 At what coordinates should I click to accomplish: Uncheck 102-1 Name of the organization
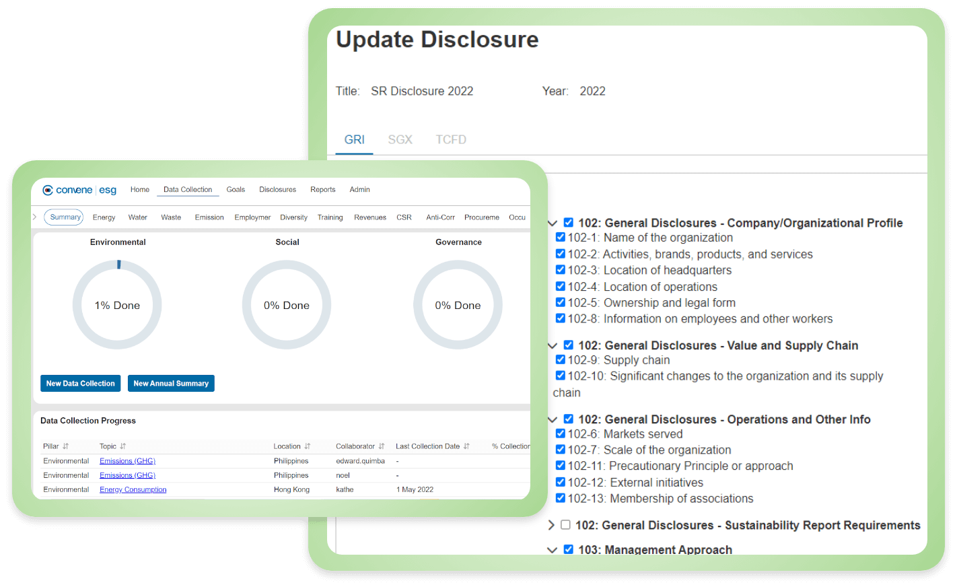[560, 238]
